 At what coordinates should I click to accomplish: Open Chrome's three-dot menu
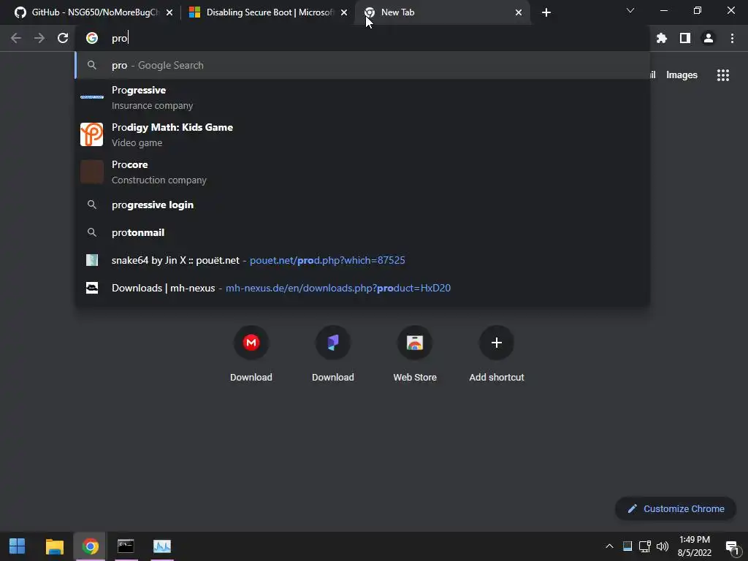click(732, 38)
